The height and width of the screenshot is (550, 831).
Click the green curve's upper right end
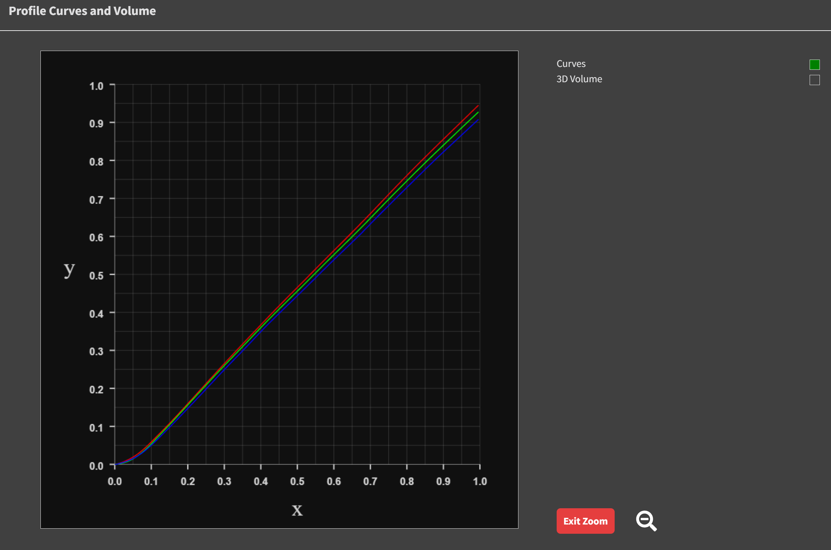click(478, 113)
